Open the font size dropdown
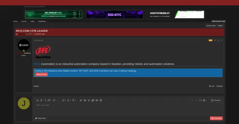This screenshot has height=124, width=239. point(49,100)
